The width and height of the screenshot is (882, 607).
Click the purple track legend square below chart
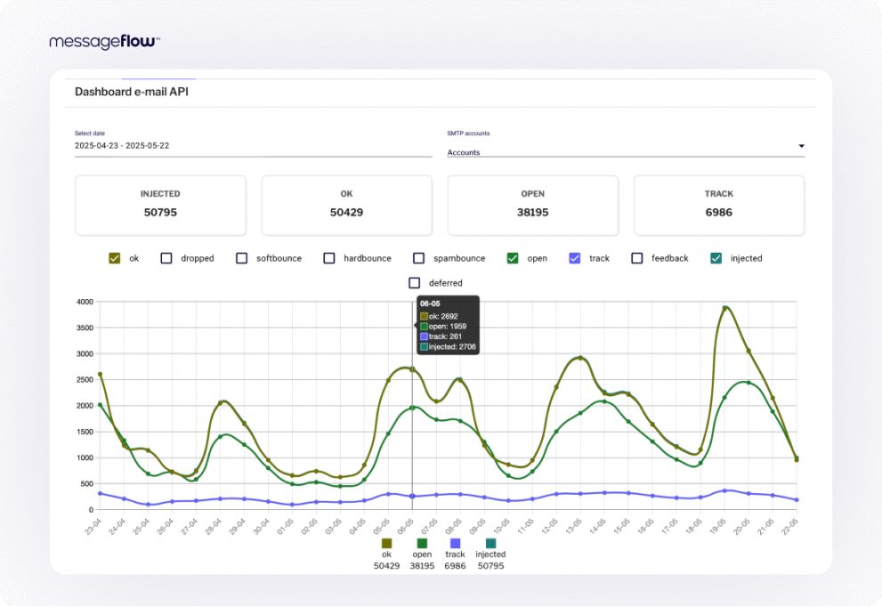456,543
